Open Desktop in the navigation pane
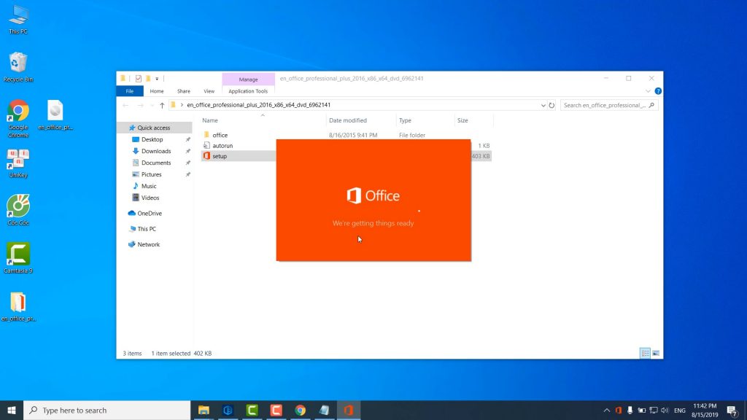 [152, 139]
